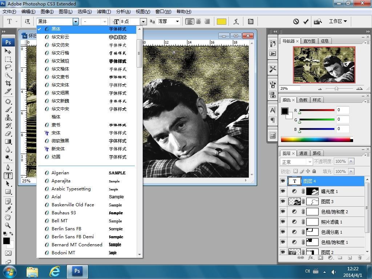The width and height of the screenshot is (372, 279).
Task: Hide the 色相/饱和度 2 layer
Action: coord(283,211)
